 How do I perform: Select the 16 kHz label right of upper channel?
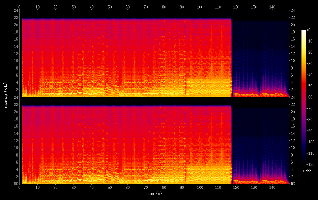pyautogui.click(x=293, y=39)
